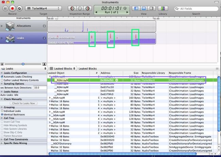221x157 pixels.
Task: Enable Gather Leaked Memory Contents
Action: coord(2,80)
